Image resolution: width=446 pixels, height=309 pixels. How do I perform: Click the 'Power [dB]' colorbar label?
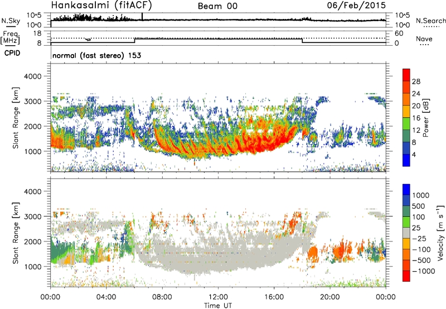(425, 118)
